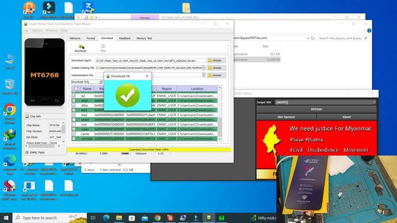
Task: Click the Give Sponsor button
Action: point(287,117)
